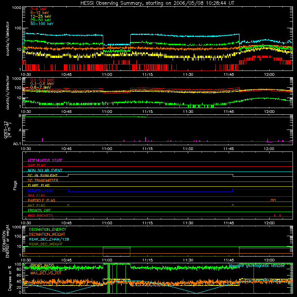This screenshot has width=297, height=297.
Task: Click the Flags y-axis title
Action: (15, 185)
